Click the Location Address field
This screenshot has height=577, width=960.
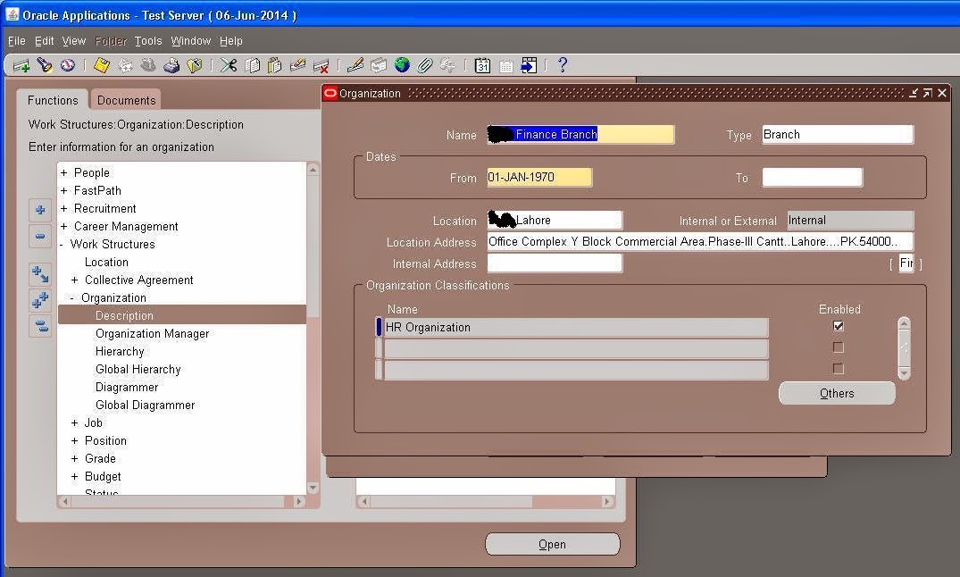point(700,241)
